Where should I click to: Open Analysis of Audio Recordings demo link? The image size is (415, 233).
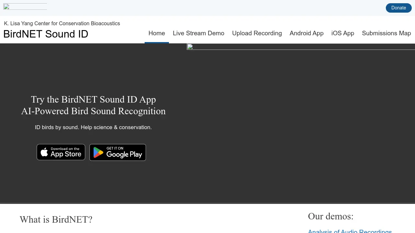(350, 231)
